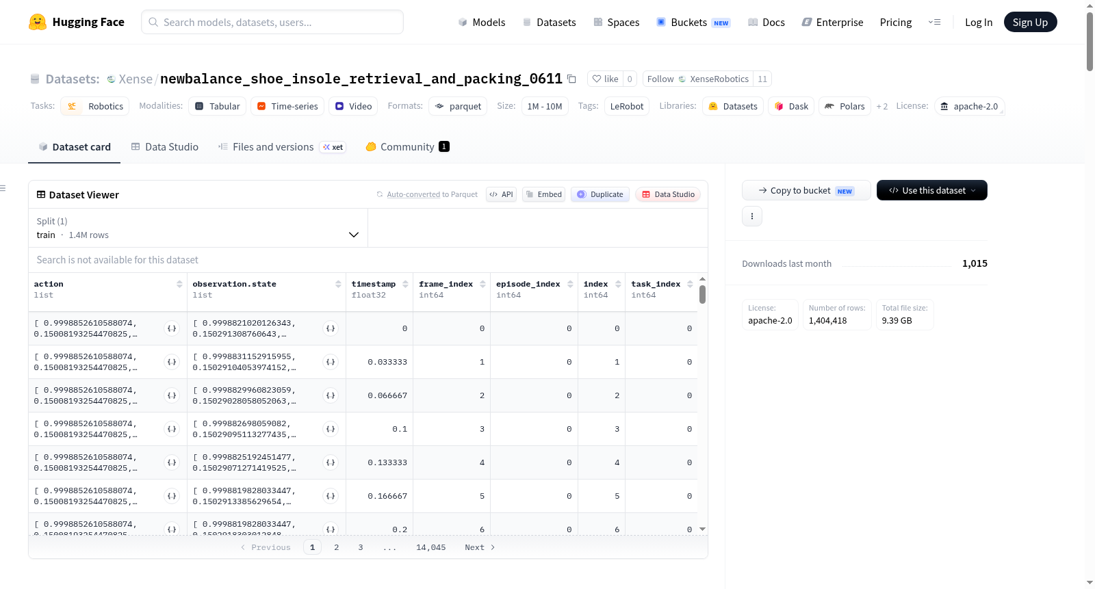Expand action cell in timestamp 0.033333 row
The width and height of the screenshot is (1095, 589).
coord(172,362)
